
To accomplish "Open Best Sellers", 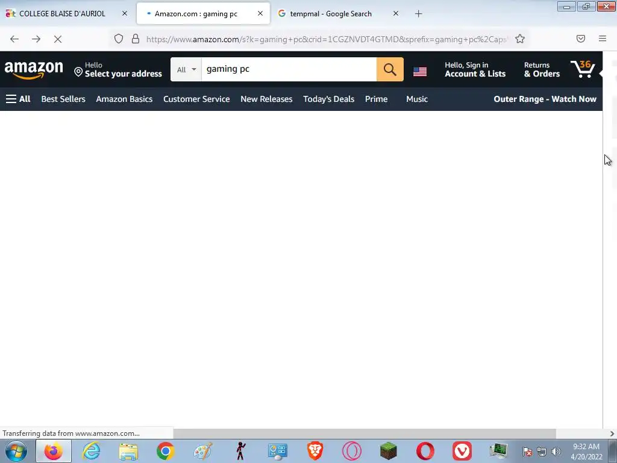I will click(63, 99).
